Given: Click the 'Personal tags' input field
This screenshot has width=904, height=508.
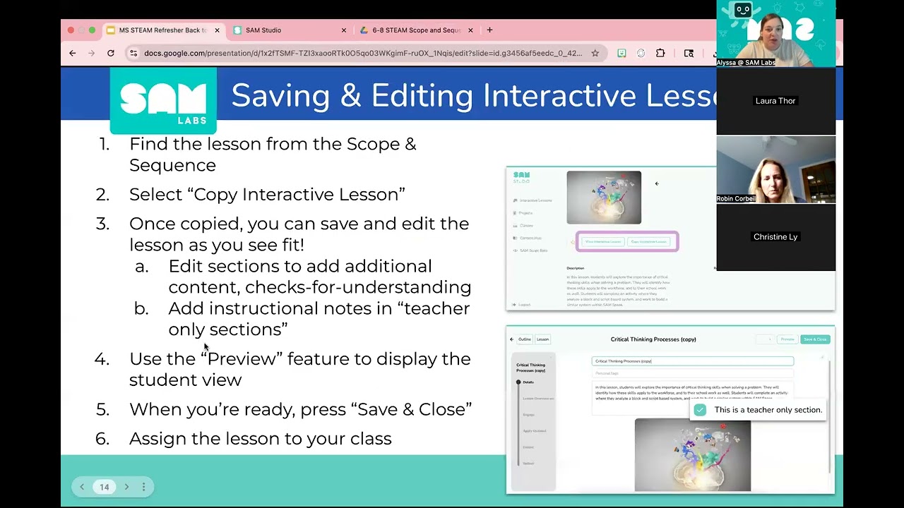Looking at the screenshot, I should 693,373.
